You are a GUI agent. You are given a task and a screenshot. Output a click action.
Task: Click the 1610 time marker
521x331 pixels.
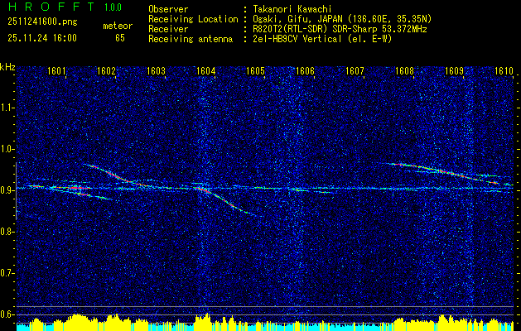pyautogui.click(x=504, y=71)
